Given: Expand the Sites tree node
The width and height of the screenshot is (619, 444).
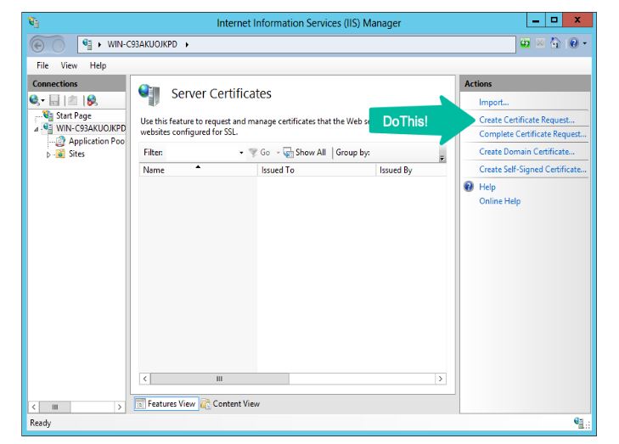Looking at the screenshot, I should pyautogui.click(x=49, y=155).
